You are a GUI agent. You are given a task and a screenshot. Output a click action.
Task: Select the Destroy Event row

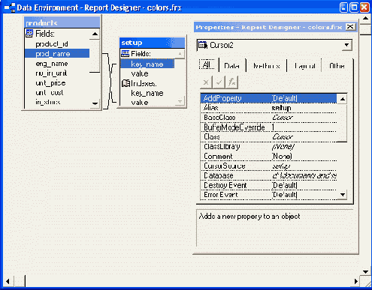point(268,185)
